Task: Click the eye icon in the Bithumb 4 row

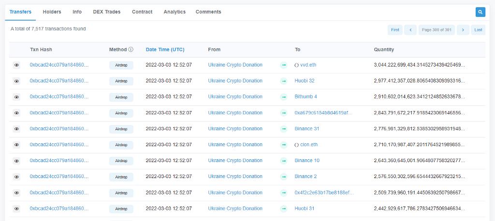Action: click(x=16, y=97)
